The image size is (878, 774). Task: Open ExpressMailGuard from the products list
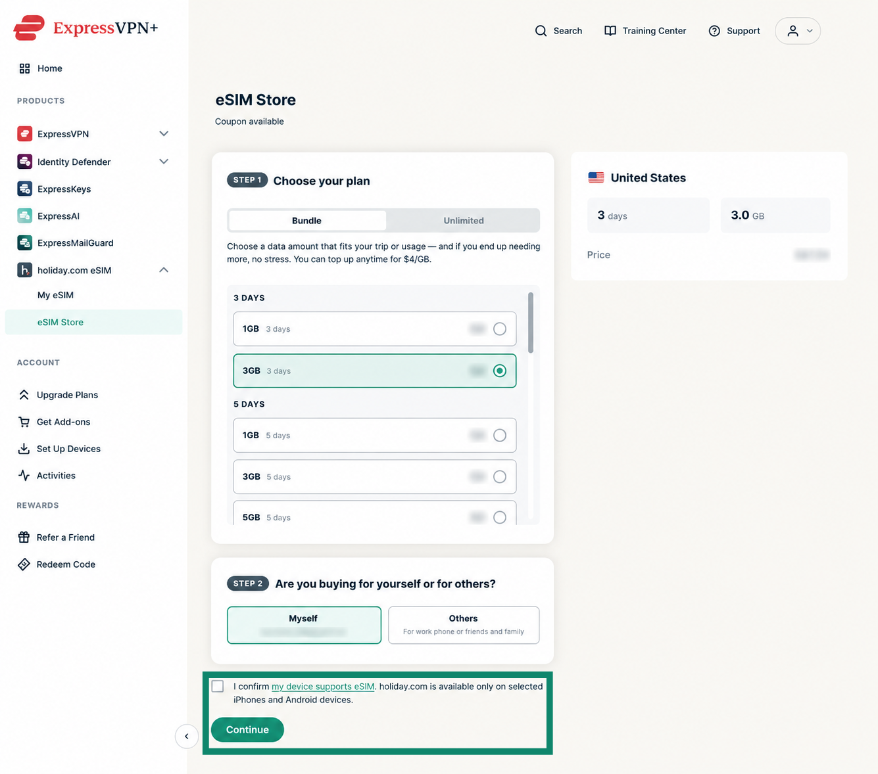pos(76,243)
